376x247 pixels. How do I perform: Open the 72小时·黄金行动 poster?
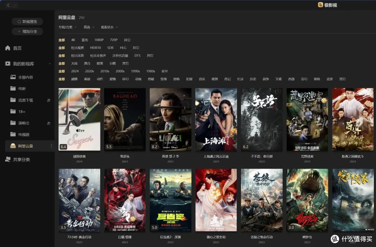(79, 200)
